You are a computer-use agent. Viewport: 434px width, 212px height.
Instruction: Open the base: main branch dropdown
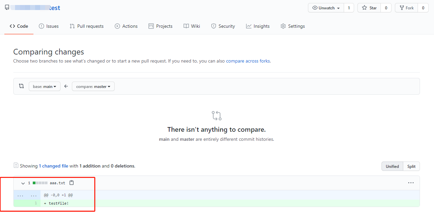coord(44,86)
